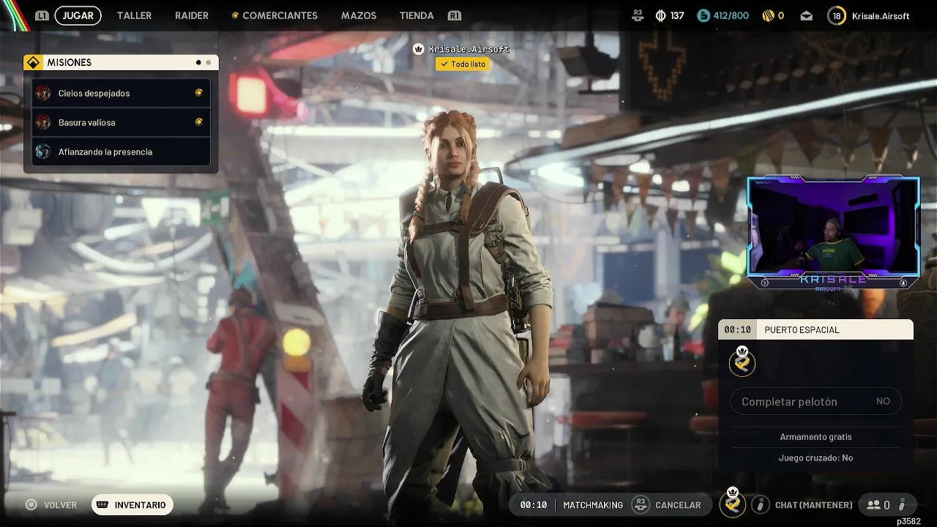
Task: Click the R1 bumper icon next to Tienda
Action: tap(455, 15)
